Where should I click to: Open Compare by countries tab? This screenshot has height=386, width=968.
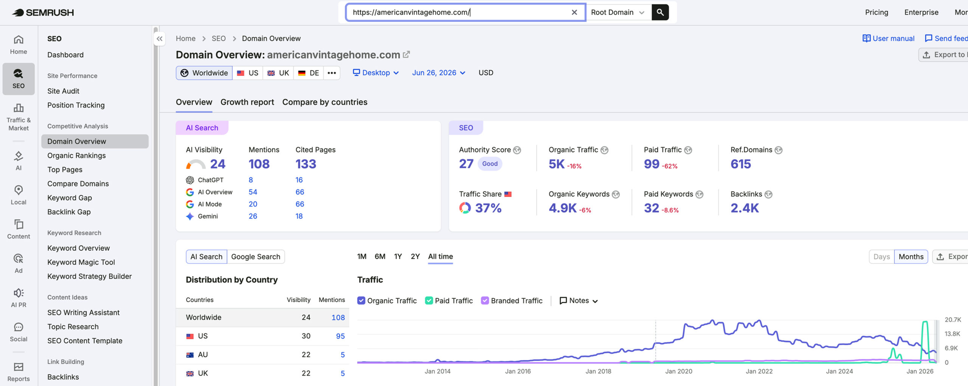[325, 102]
